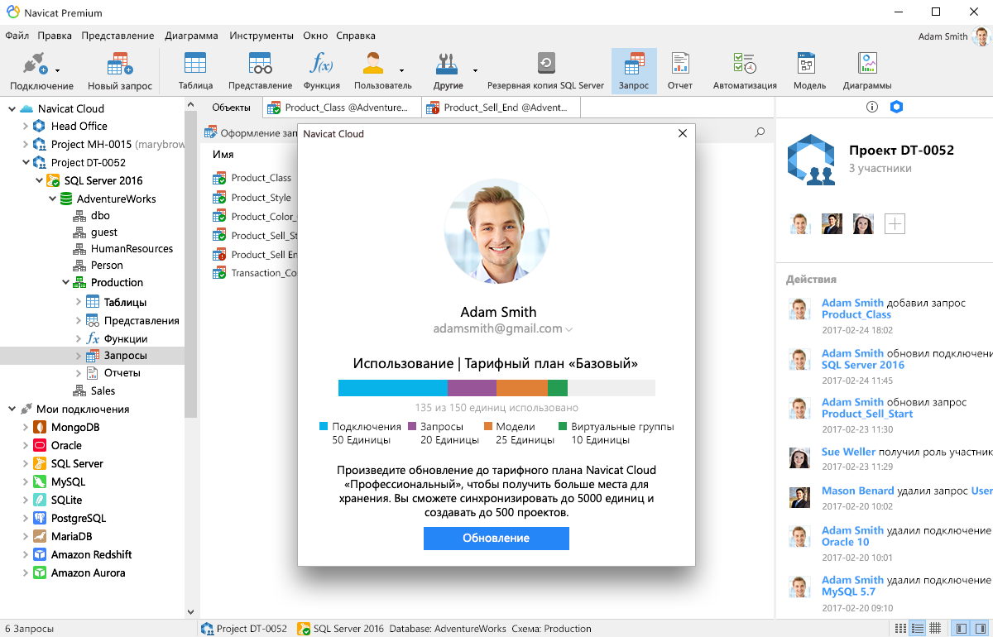Switch to detail list view in status bar
The height and width of the screenshot is (637, 993).
click(x=917, y=629)
